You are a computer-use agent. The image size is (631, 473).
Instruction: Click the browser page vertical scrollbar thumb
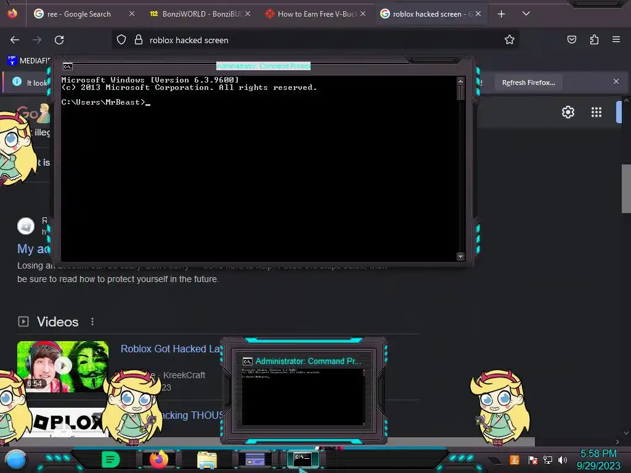coord(626,188)
